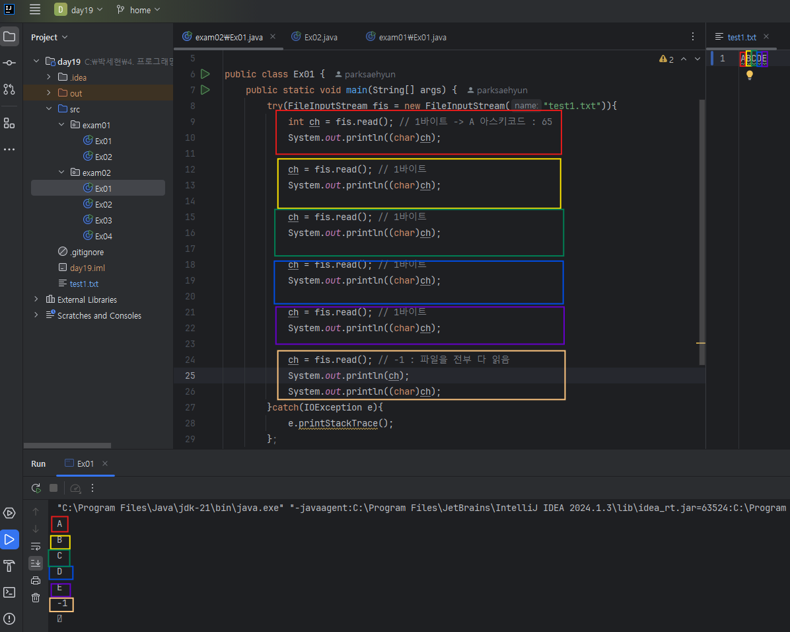Toggle soft-wrap in Run console

tap(36, 546)
